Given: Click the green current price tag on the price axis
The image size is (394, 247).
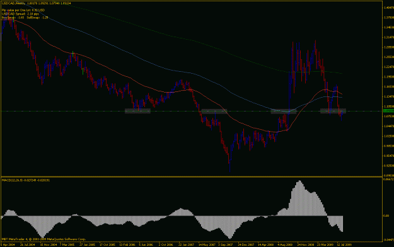Looking at the screenshot, I should [x=388, y=111].
